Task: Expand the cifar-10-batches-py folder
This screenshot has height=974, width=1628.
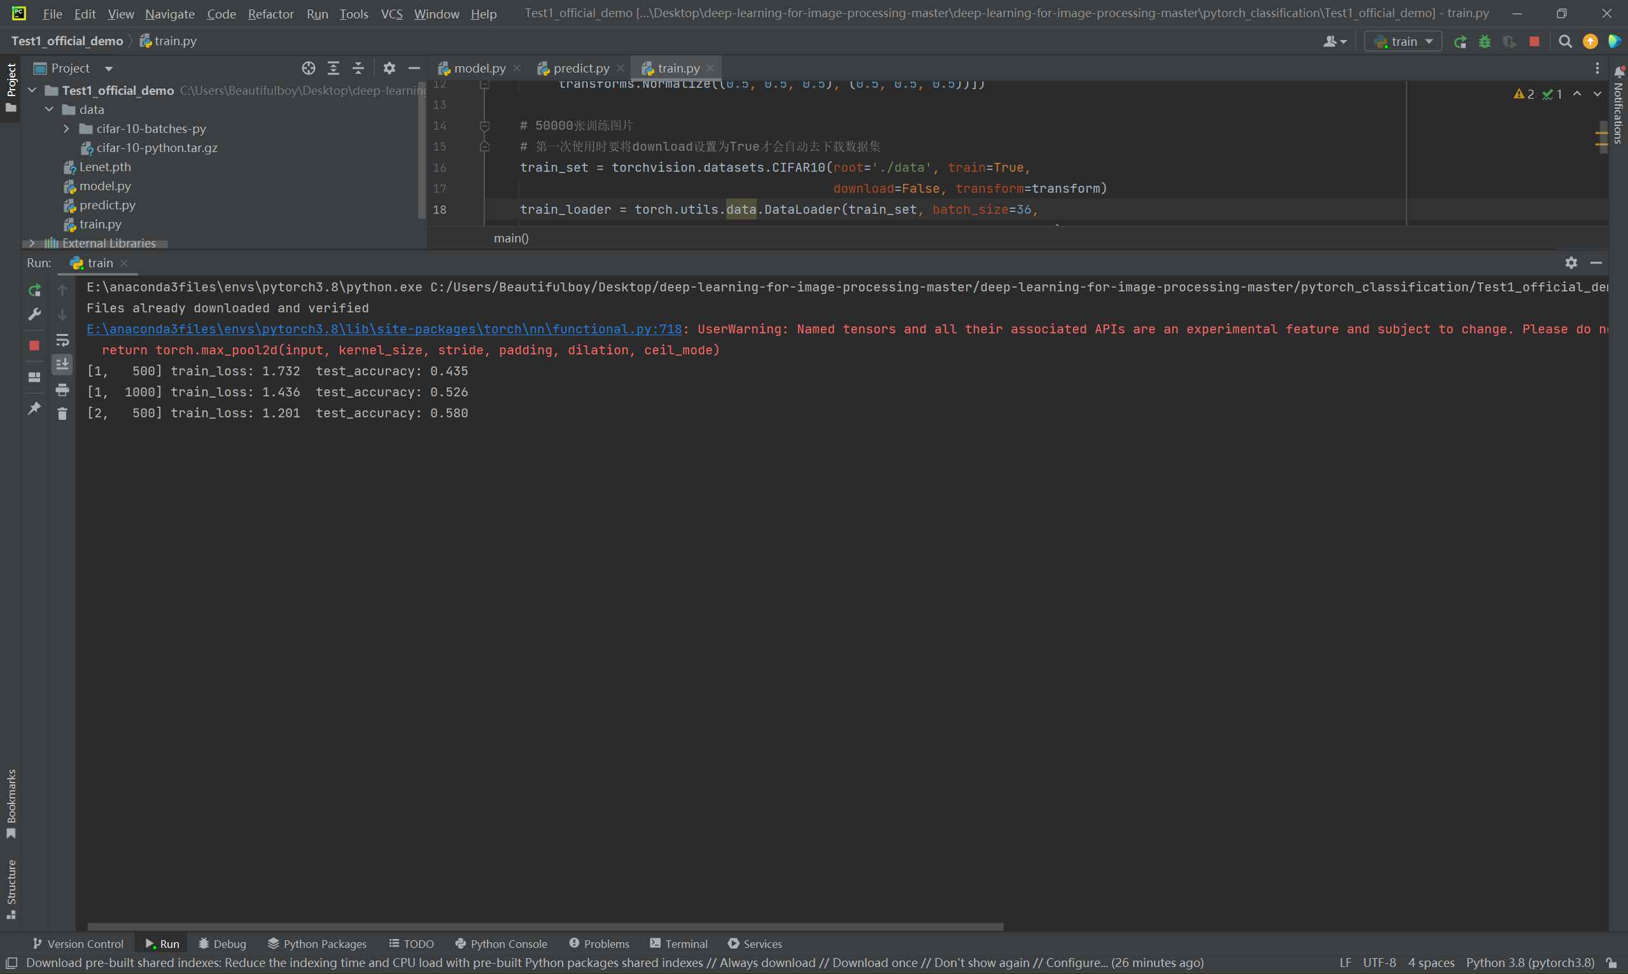Action: point(66,129)
